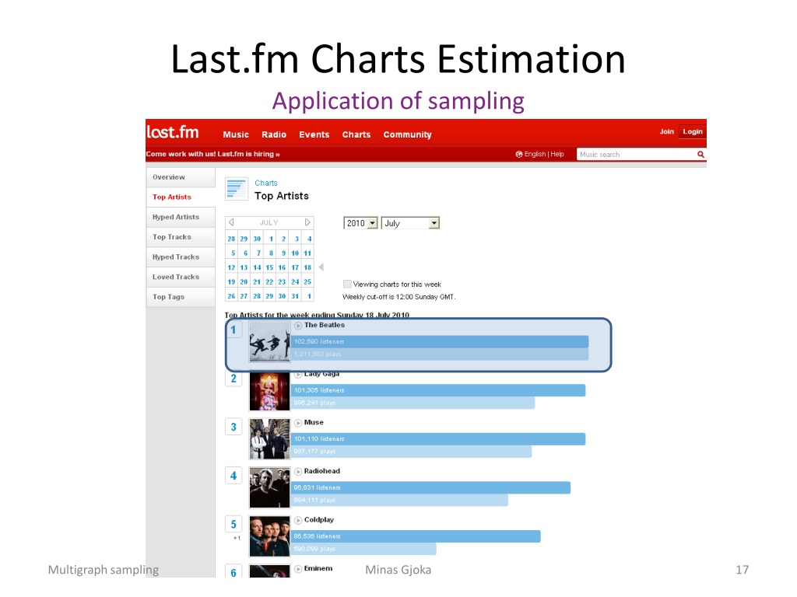Click Radiohead artist name
Viewport: 797px width, 597px height.
pyautogui.click(x=321, y=471)
